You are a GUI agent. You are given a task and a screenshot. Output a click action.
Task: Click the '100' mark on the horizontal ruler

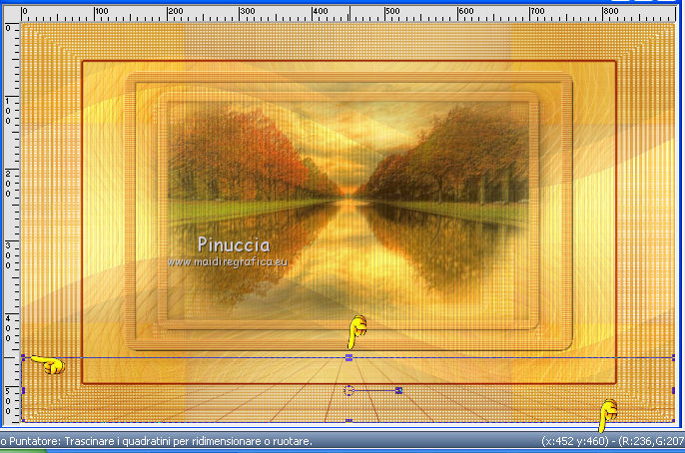pos(102,11)
